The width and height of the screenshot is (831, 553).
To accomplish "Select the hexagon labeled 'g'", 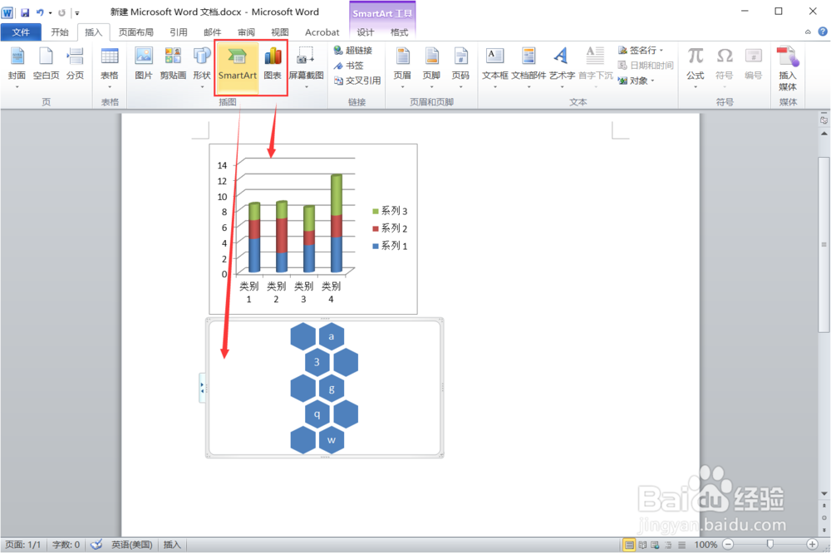I will (x=332, y=389).
